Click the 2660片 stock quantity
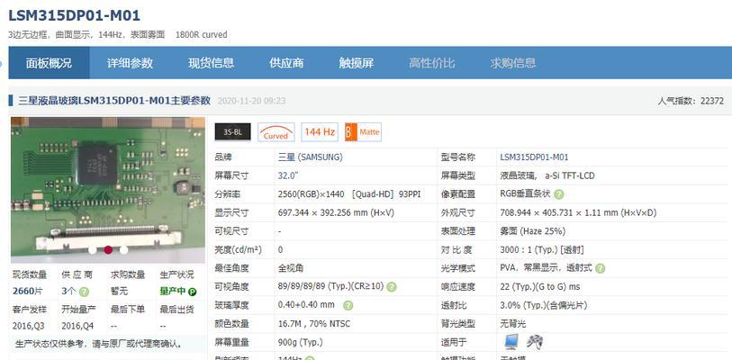 28,292
